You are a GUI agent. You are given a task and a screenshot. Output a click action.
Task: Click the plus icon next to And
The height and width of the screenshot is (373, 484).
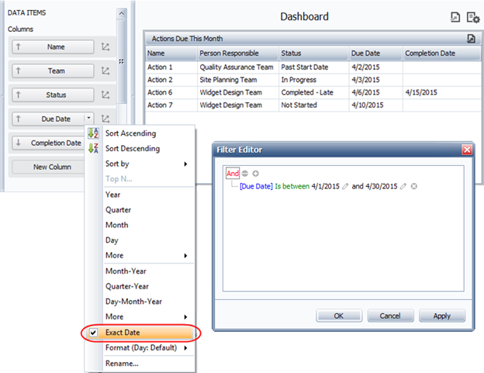[x=255, y=174]
